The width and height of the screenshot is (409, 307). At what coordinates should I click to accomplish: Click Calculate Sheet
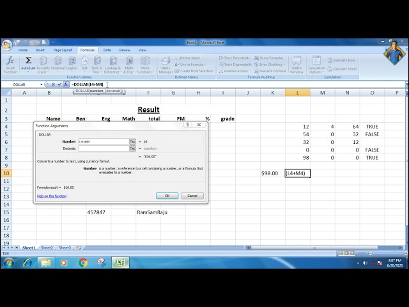342,69
